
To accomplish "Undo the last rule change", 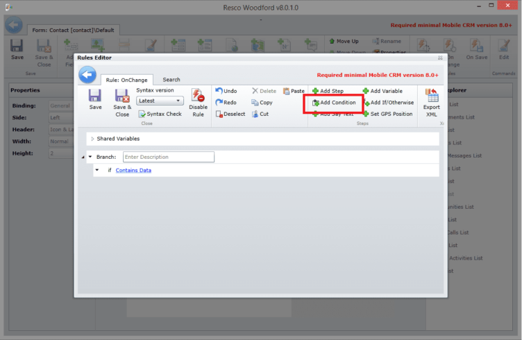I will [226, 91].
